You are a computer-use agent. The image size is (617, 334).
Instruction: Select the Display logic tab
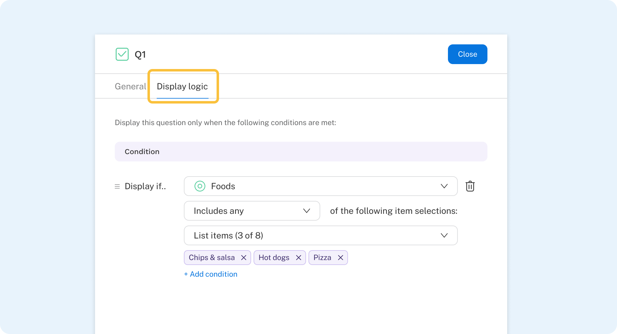pyautogui.click(x=182, y=86)
